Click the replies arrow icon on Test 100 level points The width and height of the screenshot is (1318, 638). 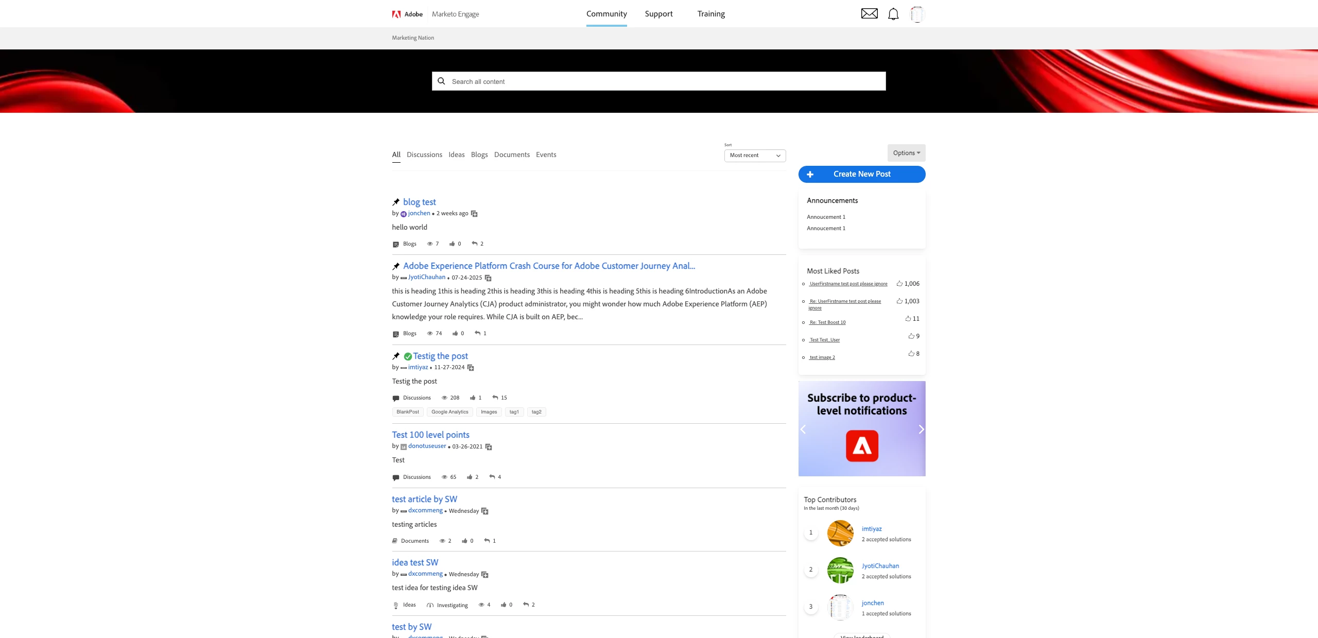point(492,477)
